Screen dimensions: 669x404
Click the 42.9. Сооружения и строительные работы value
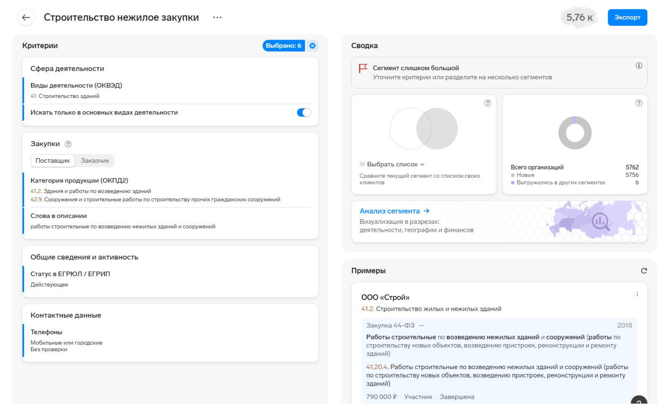coord(155,199)
